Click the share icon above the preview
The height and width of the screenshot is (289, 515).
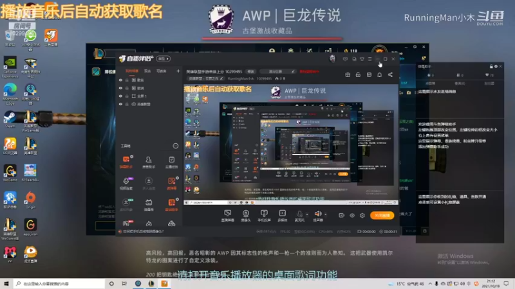pyautogui.click(x=390, y=74)
